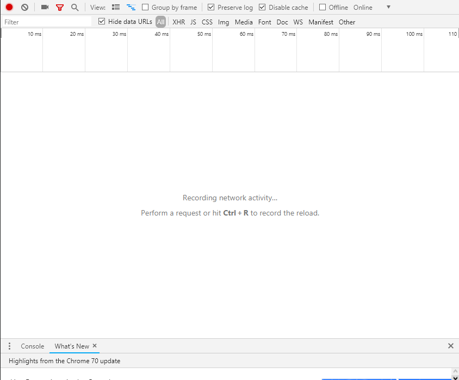Stop recording network log with red button
This screenshot has height=380, width=459.
point(9,7)
